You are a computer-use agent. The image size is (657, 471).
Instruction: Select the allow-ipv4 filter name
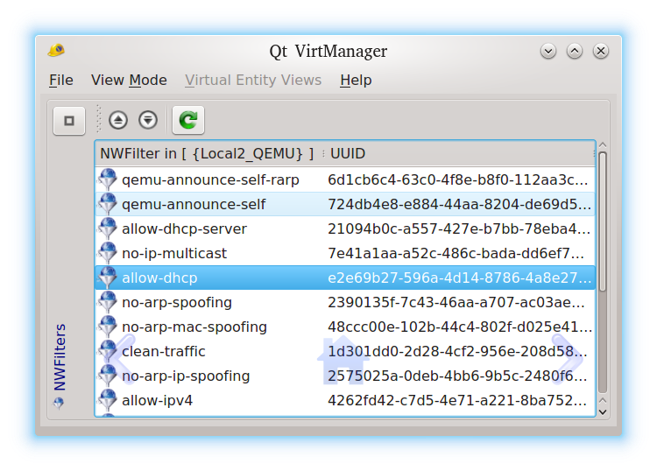[157, 400]
